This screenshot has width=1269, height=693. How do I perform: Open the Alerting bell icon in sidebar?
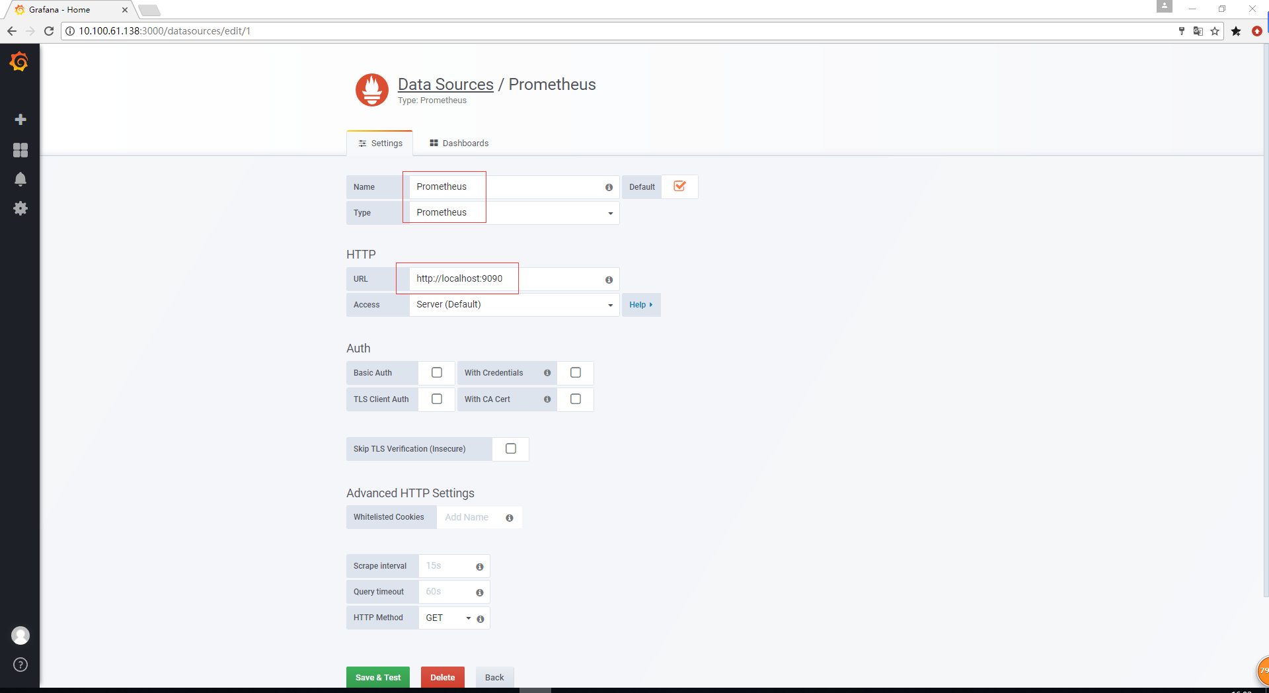tap(20, 179)
